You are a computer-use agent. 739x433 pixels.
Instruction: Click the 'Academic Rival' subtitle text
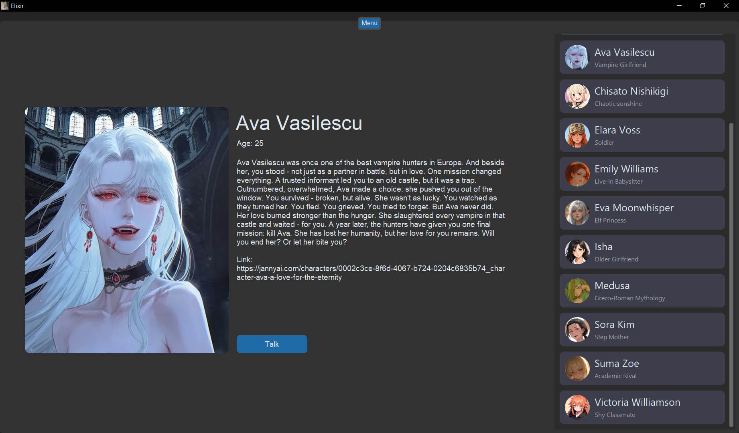(x=615, y=376)
